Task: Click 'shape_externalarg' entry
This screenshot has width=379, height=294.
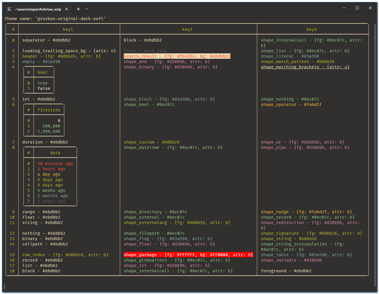Action: 177,223
